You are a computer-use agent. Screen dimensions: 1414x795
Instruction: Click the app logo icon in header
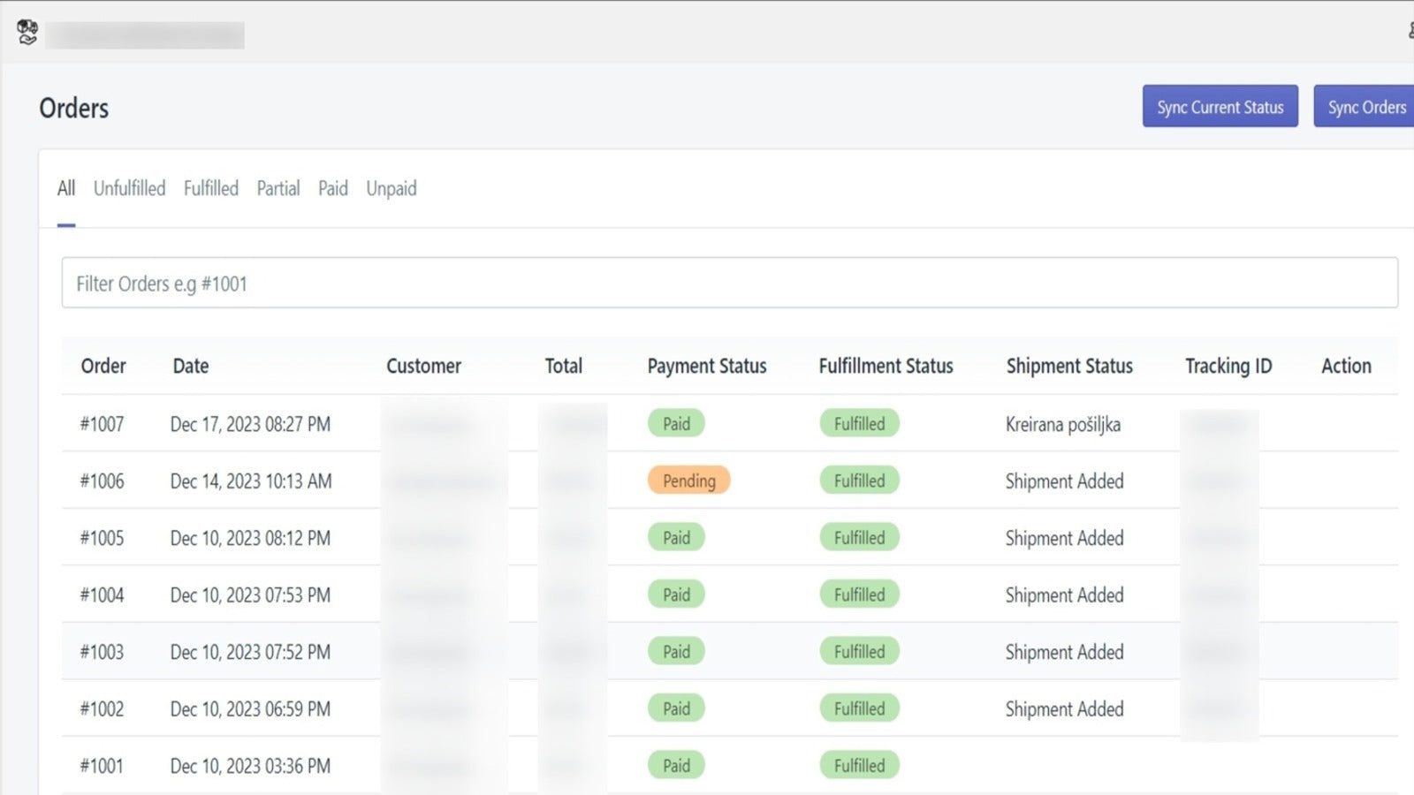(27, 33)
